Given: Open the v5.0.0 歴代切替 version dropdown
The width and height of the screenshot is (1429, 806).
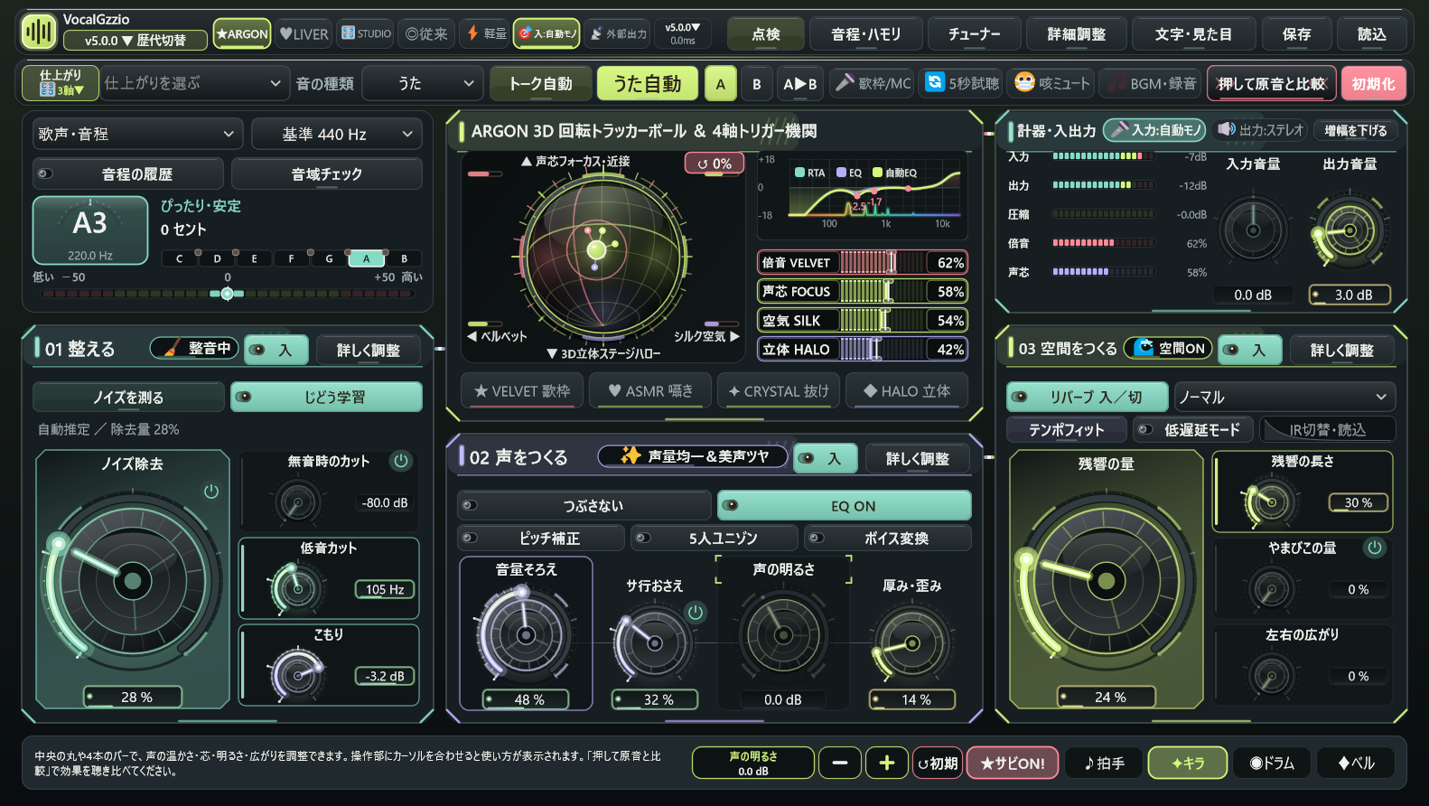Looking at the screenshot, I should (135, 41).
